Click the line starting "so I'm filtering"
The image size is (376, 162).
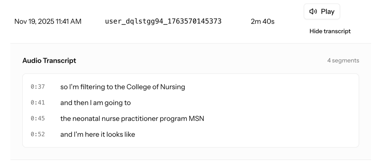coord(122,87)
